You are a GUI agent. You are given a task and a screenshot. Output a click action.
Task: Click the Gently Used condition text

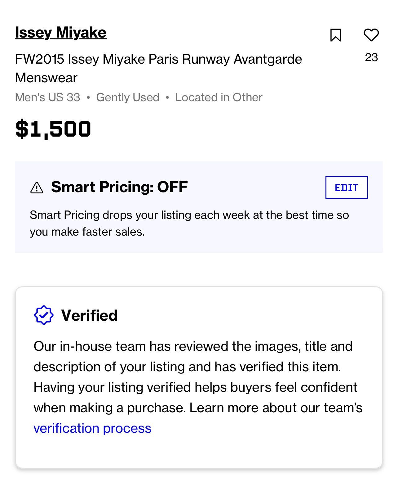[128, 97]
